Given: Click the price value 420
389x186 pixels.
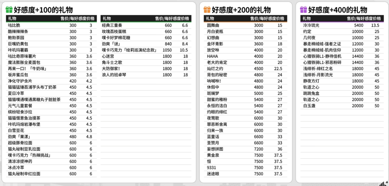Looking at the screenshot, I should [x=73, y=81].
